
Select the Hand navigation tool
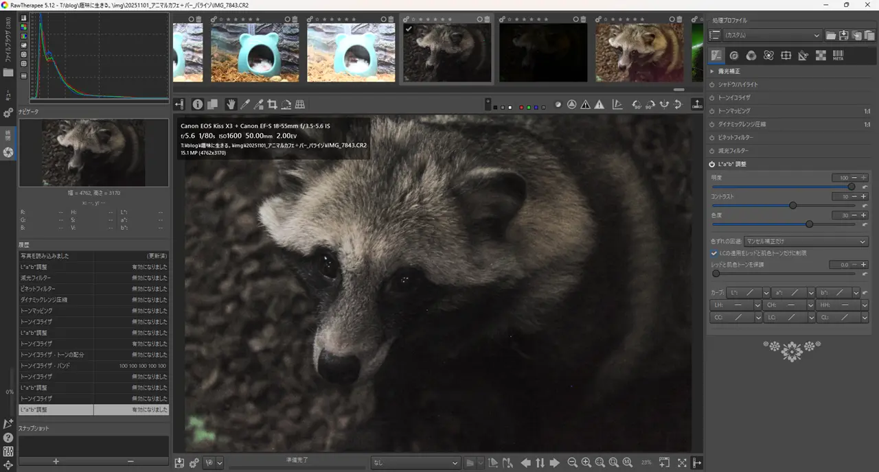tap(231, 104)
